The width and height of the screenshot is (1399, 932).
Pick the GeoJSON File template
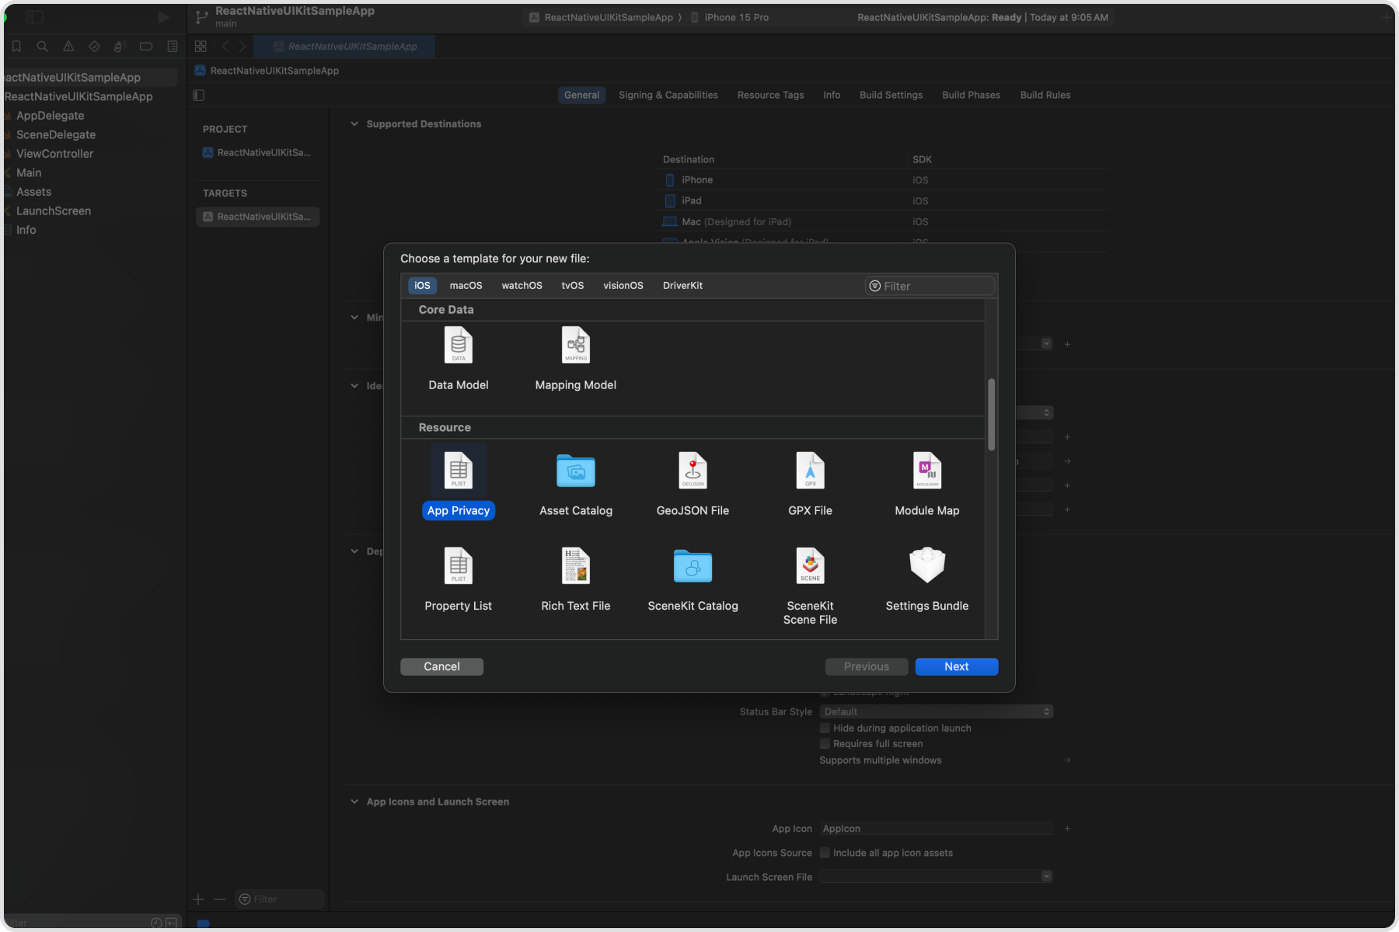(693, 482)
